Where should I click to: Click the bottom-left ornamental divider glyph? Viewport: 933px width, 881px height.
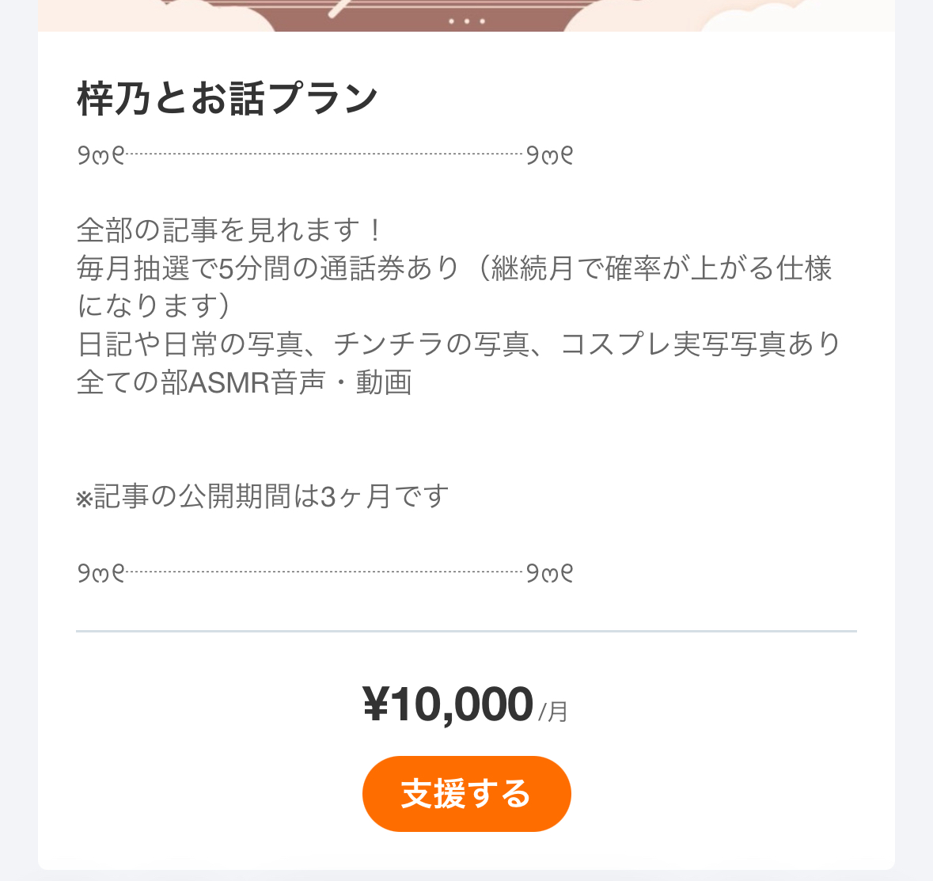point(101,572)
